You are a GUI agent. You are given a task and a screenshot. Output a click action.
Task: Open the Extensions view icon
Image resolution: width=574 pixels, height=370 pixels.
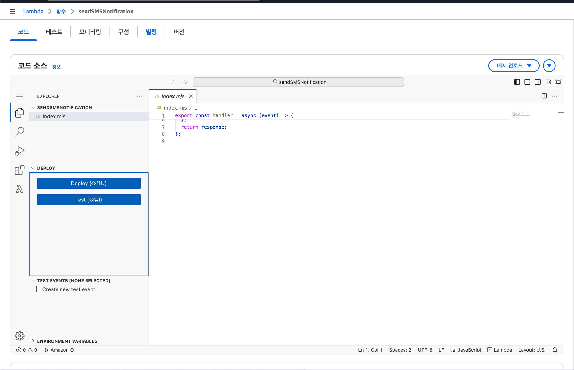[19, 170]
